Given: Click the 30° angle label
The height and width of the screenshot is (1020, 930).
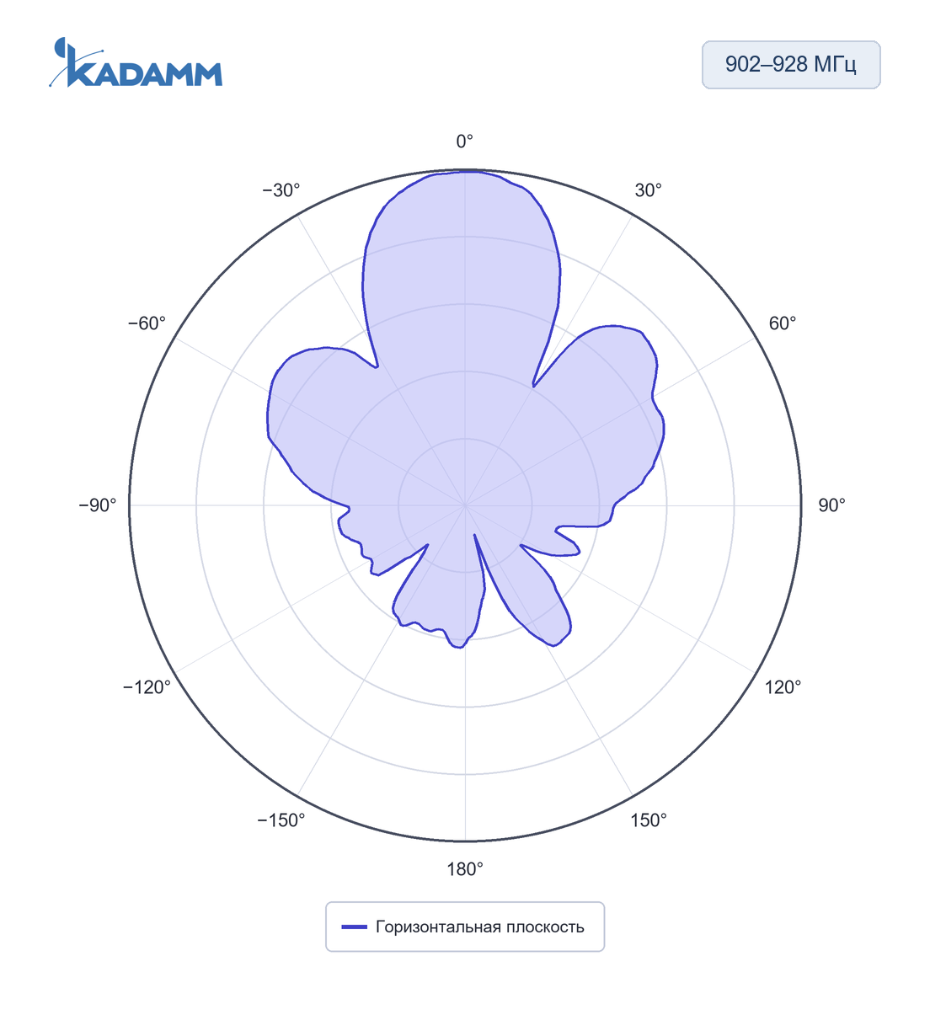Looking at the screenshot, I should coord(649,190).
